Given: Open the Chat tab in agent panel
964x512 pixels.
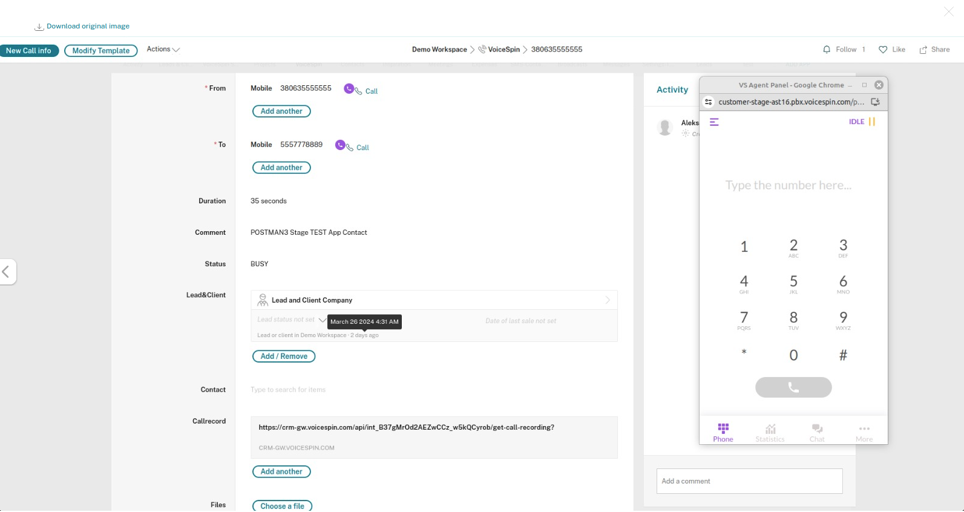Looking at the screenshot, I should click(x=817, y=433).
